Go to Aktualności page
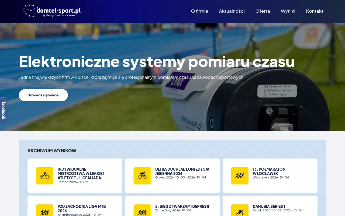The height and width of the screenshot is (216, 345). [x=232, y=11]
